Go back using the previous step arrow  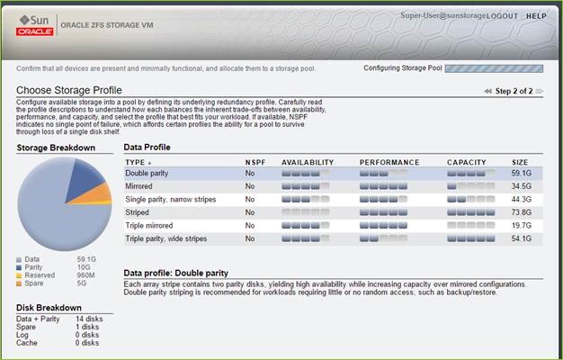(x=487, y=91)
